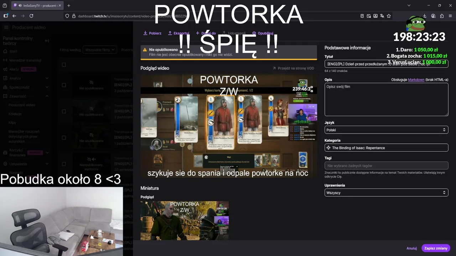The width and height of the screenshot is (456, 256).
Task: Expand the Ustawienia sidebar section
Action: click(x=47, y=164)
